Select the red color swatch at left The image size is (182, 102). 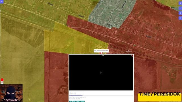tap(2, 80)
